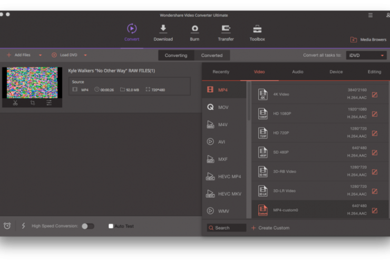Switch to the Converted tab
The height and width of the screenshot is (263, 390).
[212, 55]
